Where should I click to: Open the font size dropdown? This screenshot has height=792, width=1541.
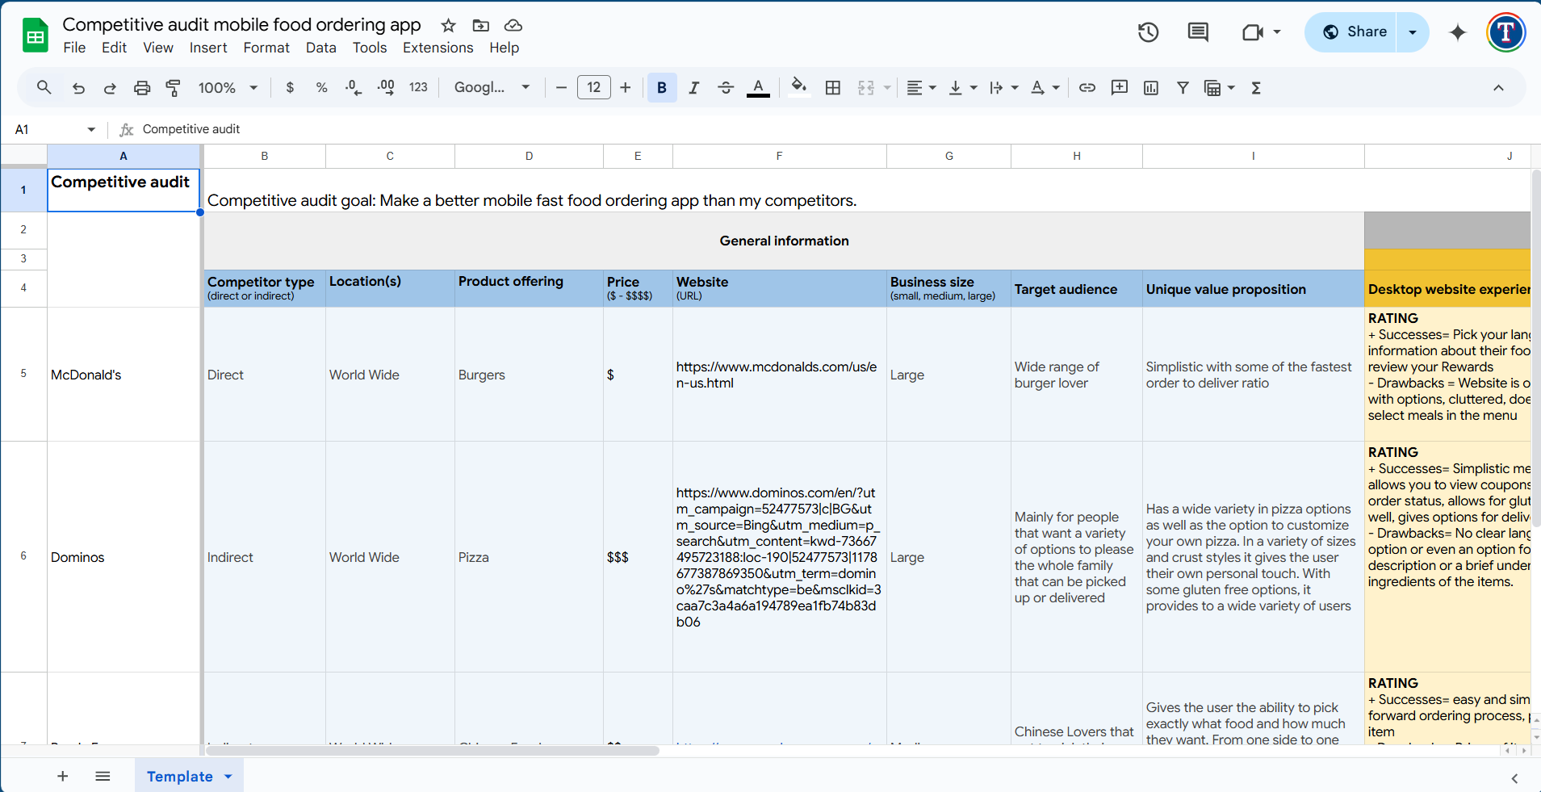coord(593,87)
